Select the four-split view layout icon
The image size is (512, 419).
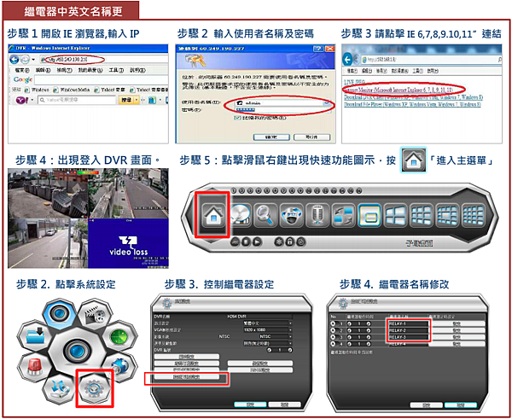pos(395,215)
